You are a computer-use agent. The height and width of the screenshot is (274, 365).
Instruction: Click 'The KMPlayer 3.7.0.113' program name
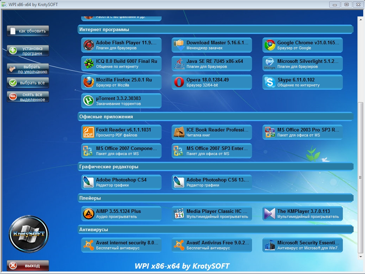[304, 211]
